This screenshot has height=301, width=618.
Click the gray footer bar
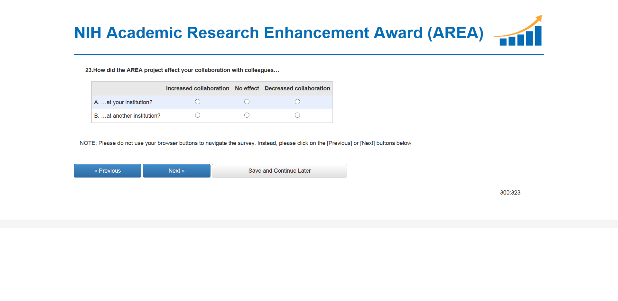(309, 224)
